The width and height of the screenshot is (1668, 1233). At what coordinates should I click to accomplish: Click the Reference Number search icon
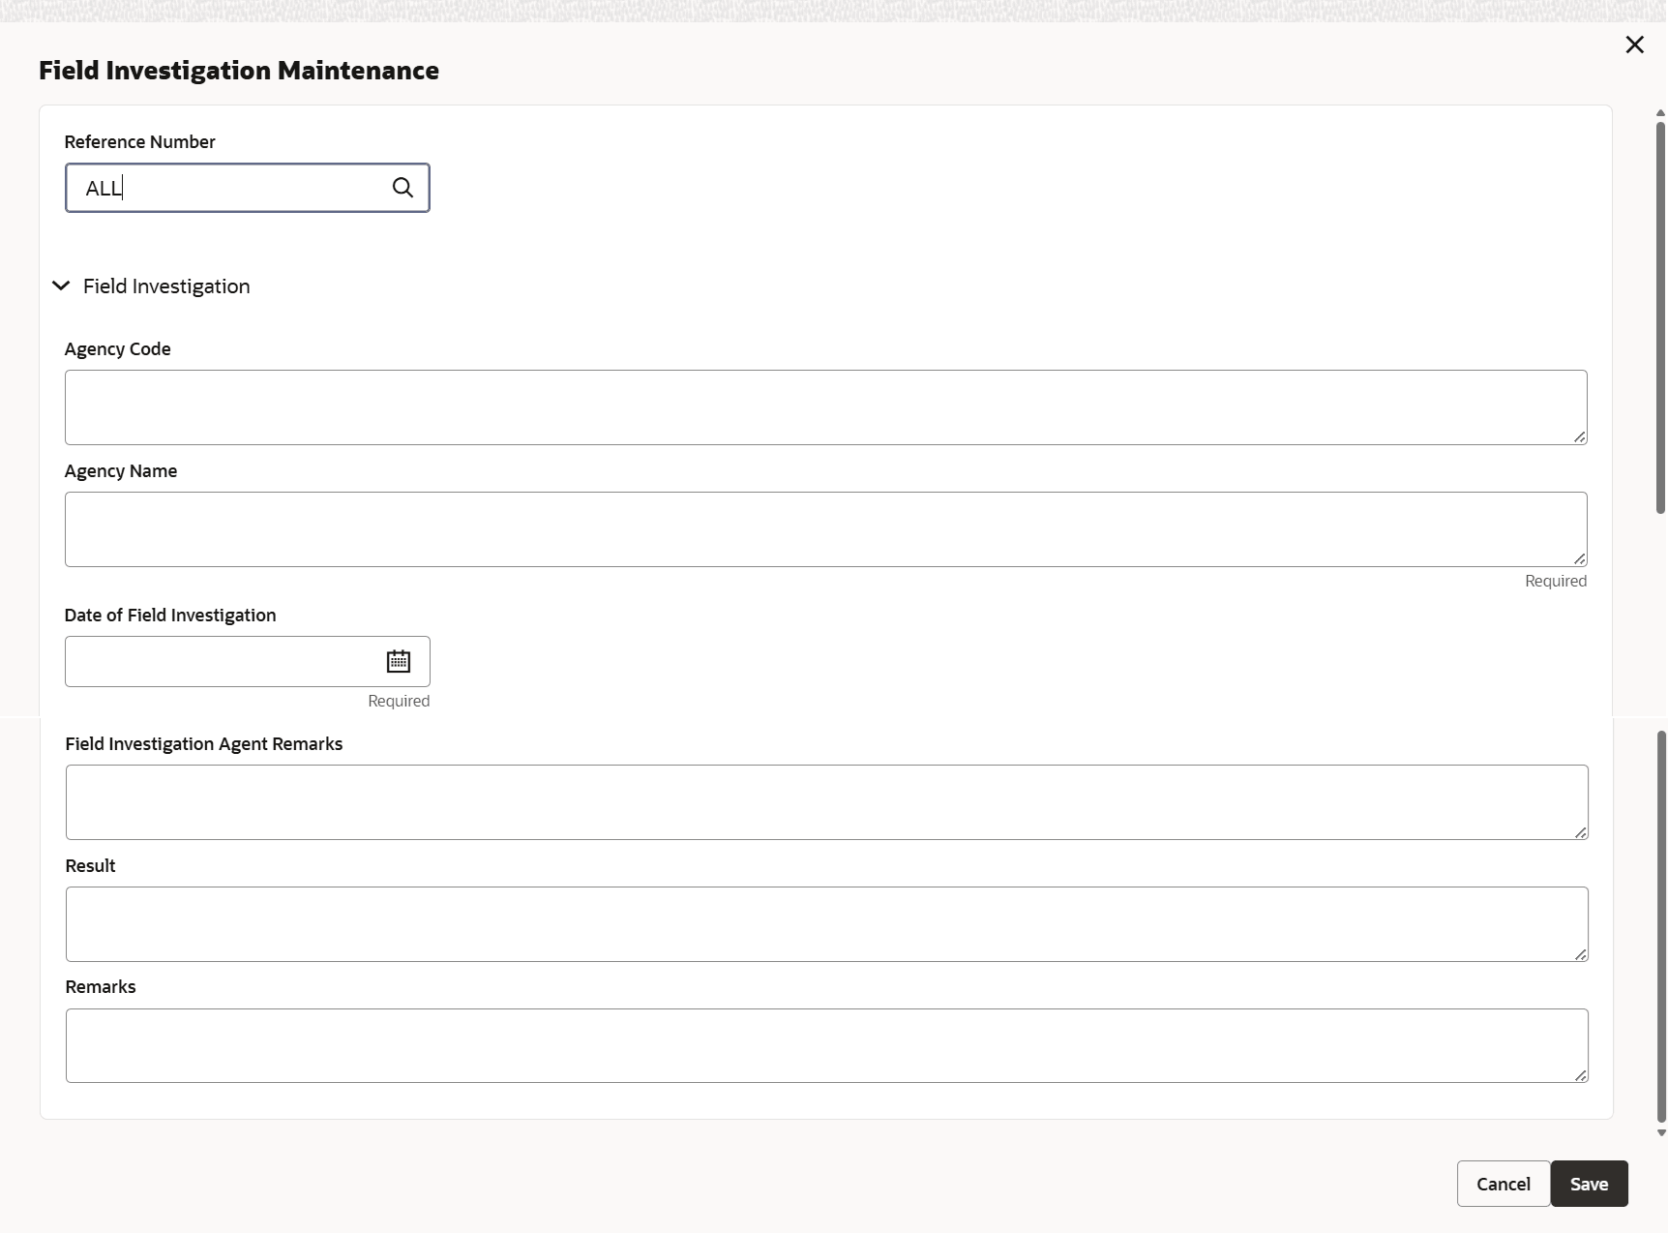coord(402,188)
